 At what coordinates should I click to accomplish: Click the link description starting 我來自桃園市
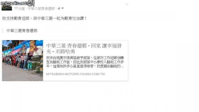[85, 62]
